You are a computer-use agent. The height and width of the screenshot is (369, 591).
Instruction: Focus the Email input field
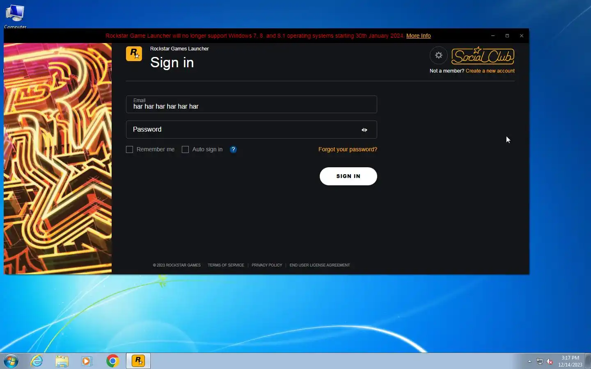pyautogui.click(x=251, y=105)
